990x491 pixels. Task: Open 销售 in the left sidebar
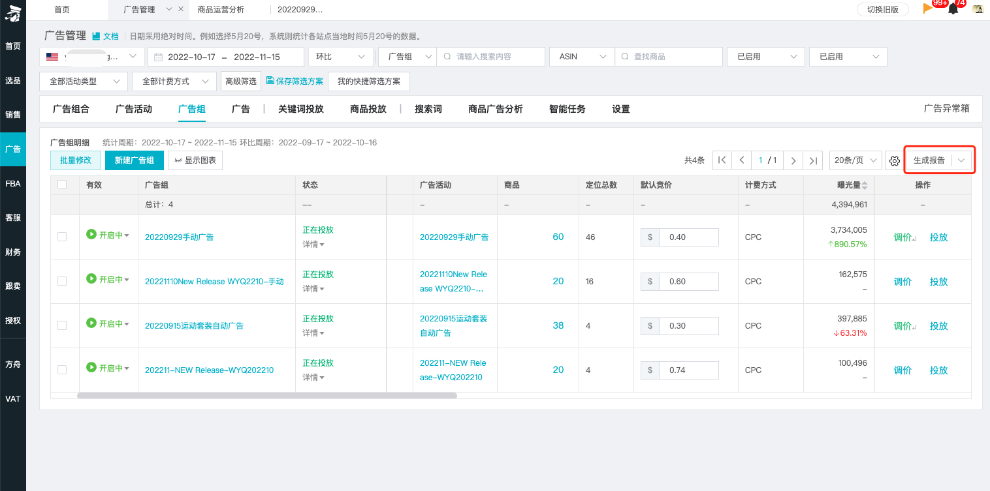13,114
